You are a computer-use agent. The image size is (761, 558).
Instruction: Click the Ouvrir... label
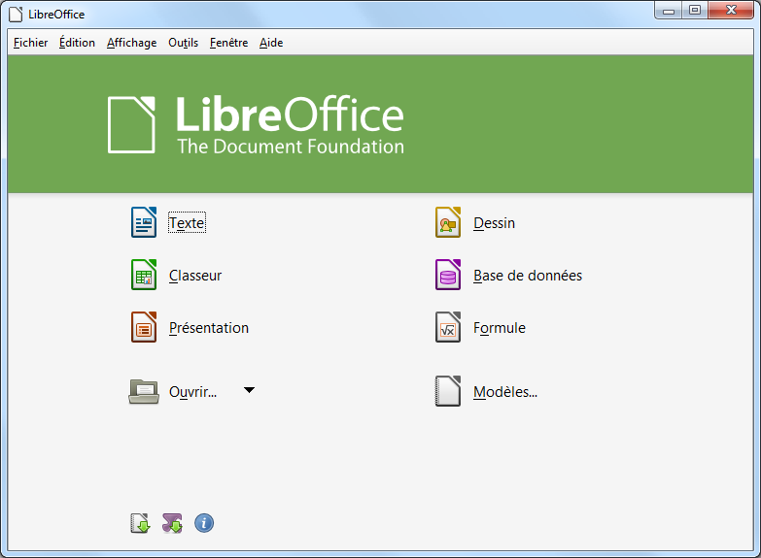pyautogui.click(x=192, y=392)
